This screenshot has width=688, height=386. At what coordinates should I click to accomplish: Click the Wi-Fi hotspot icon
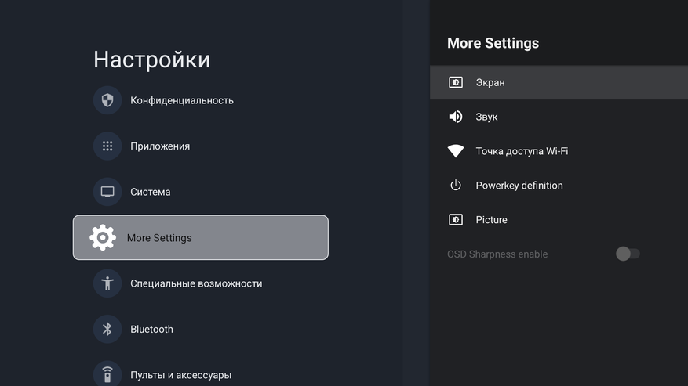click(x=456, y=151)
